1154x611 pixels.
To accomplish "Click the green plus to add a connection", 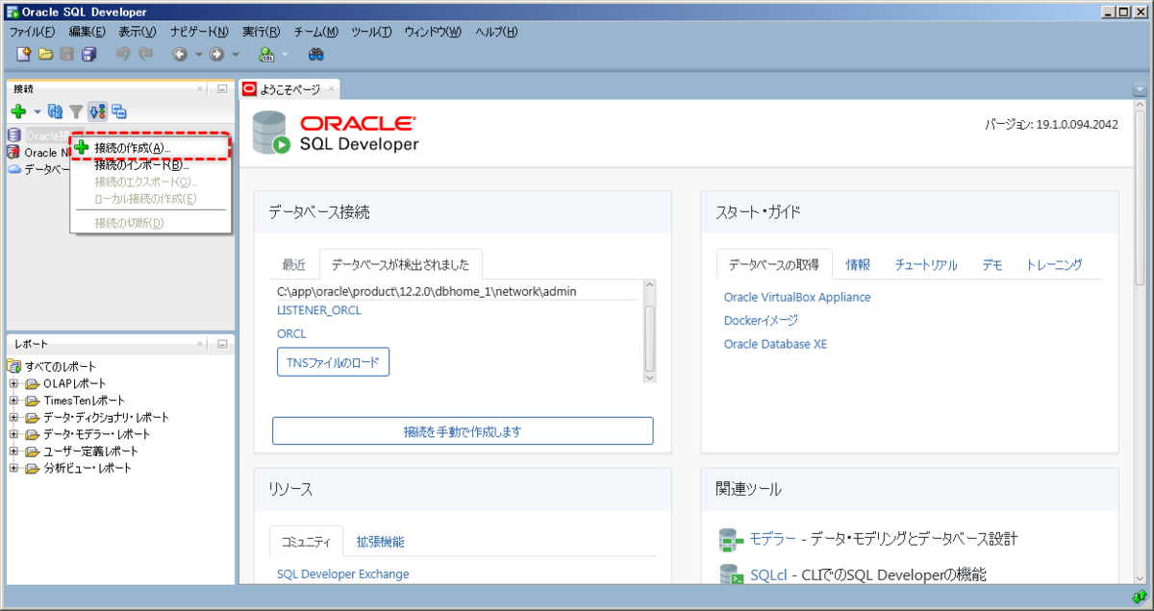I will click(18, 110).
